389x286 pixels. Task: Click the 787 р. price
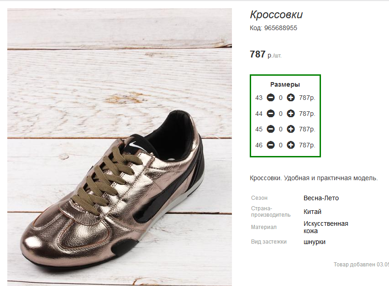click(265, 55)
